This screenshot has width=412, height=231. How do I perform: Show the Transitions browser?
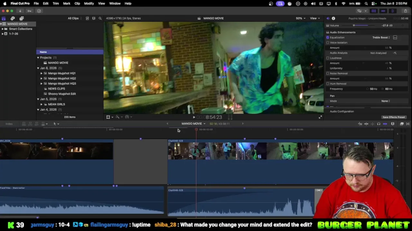[408, 124]
